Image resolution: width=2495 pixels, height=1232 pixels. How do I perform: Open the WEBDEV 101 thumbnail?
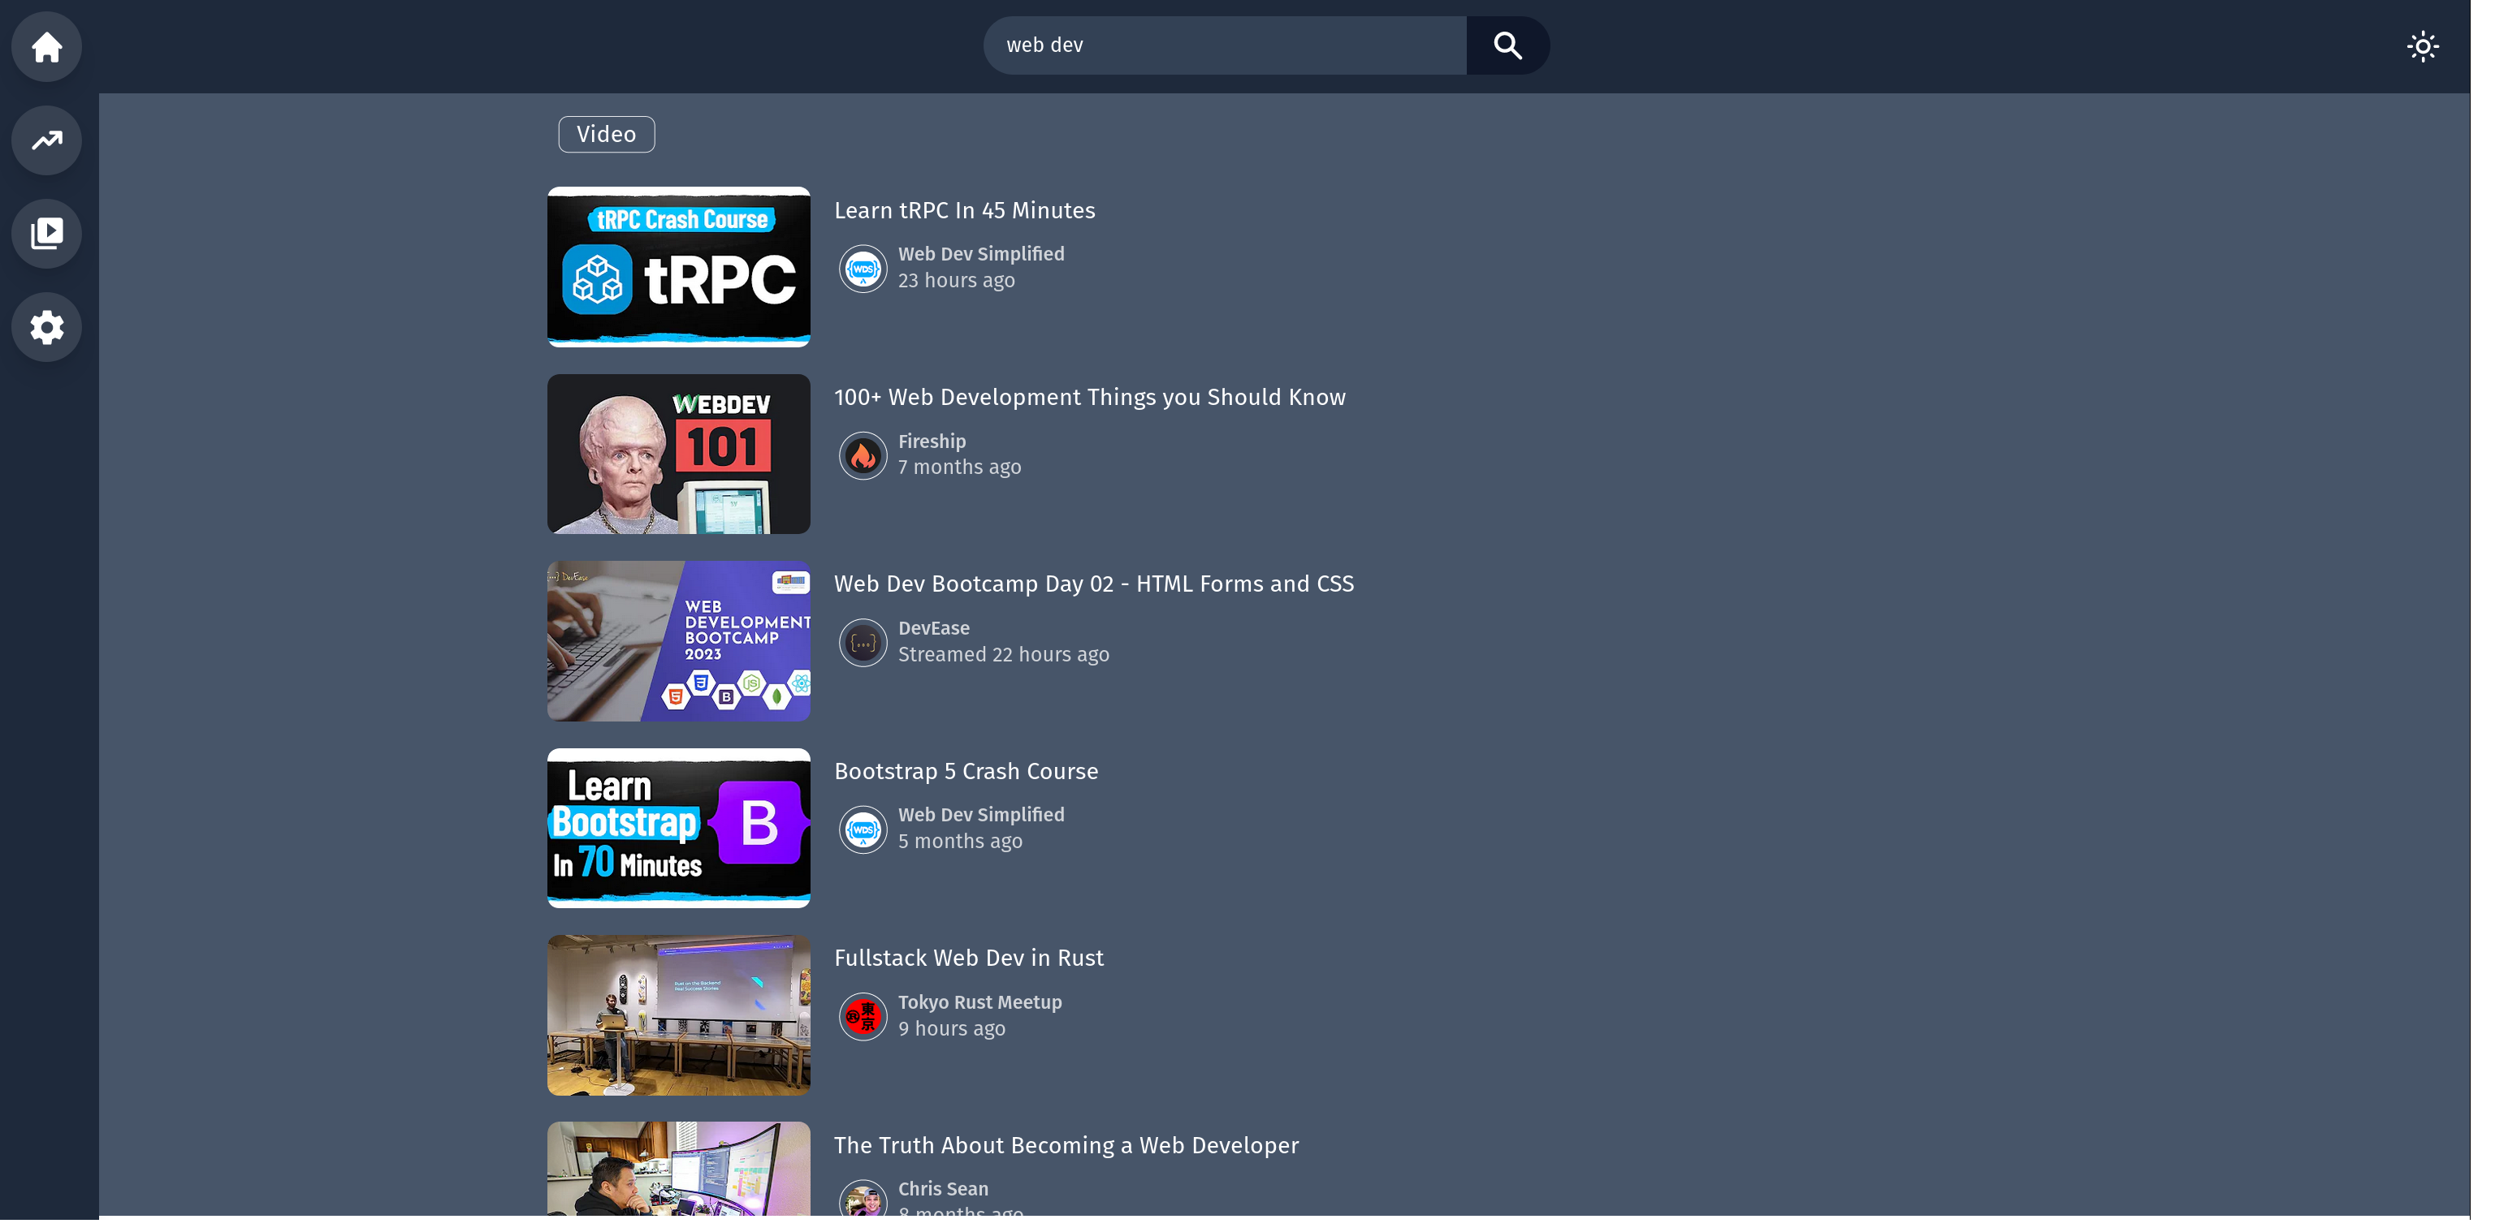coord(685,458)
